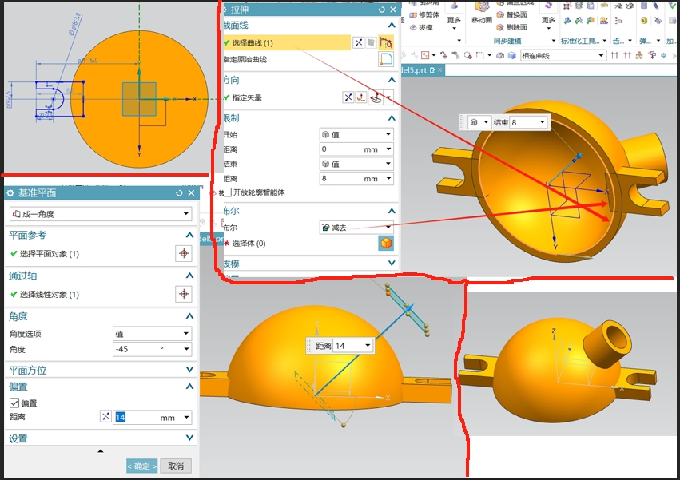680x480 pixels.
Task: Open 更多 menu beside 移动面
Action: click(x=548, y=22)
